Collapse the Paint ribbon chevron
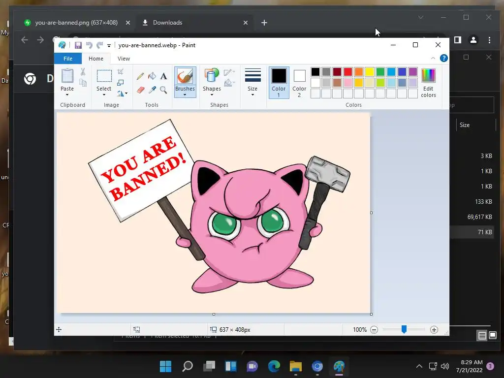The height and width of the screenshot is (378, 504). [x=433, y=58]
